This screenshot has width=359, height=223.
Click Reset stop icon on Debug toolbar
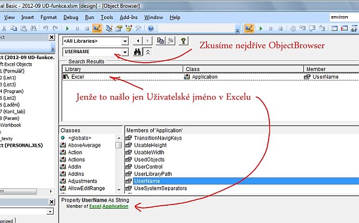pos(280,28)
